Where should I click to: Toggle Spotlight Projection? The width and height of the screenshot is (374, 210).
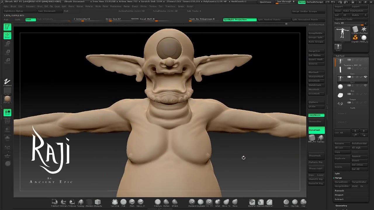pos(240,20)
